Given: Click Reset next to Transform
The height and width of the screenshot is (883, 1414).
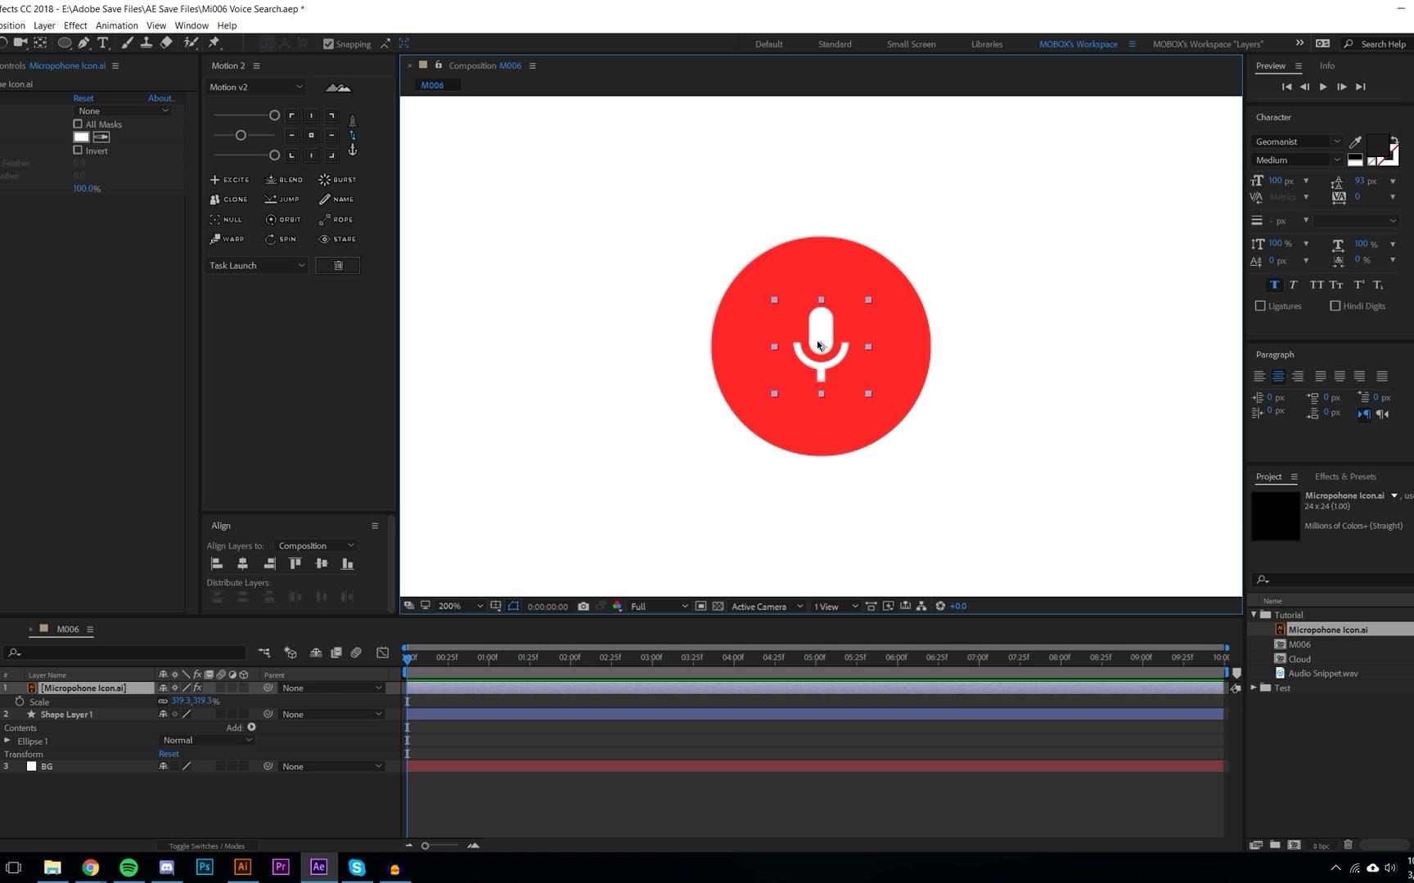Looking at the screenshot, I should point(169,754).
